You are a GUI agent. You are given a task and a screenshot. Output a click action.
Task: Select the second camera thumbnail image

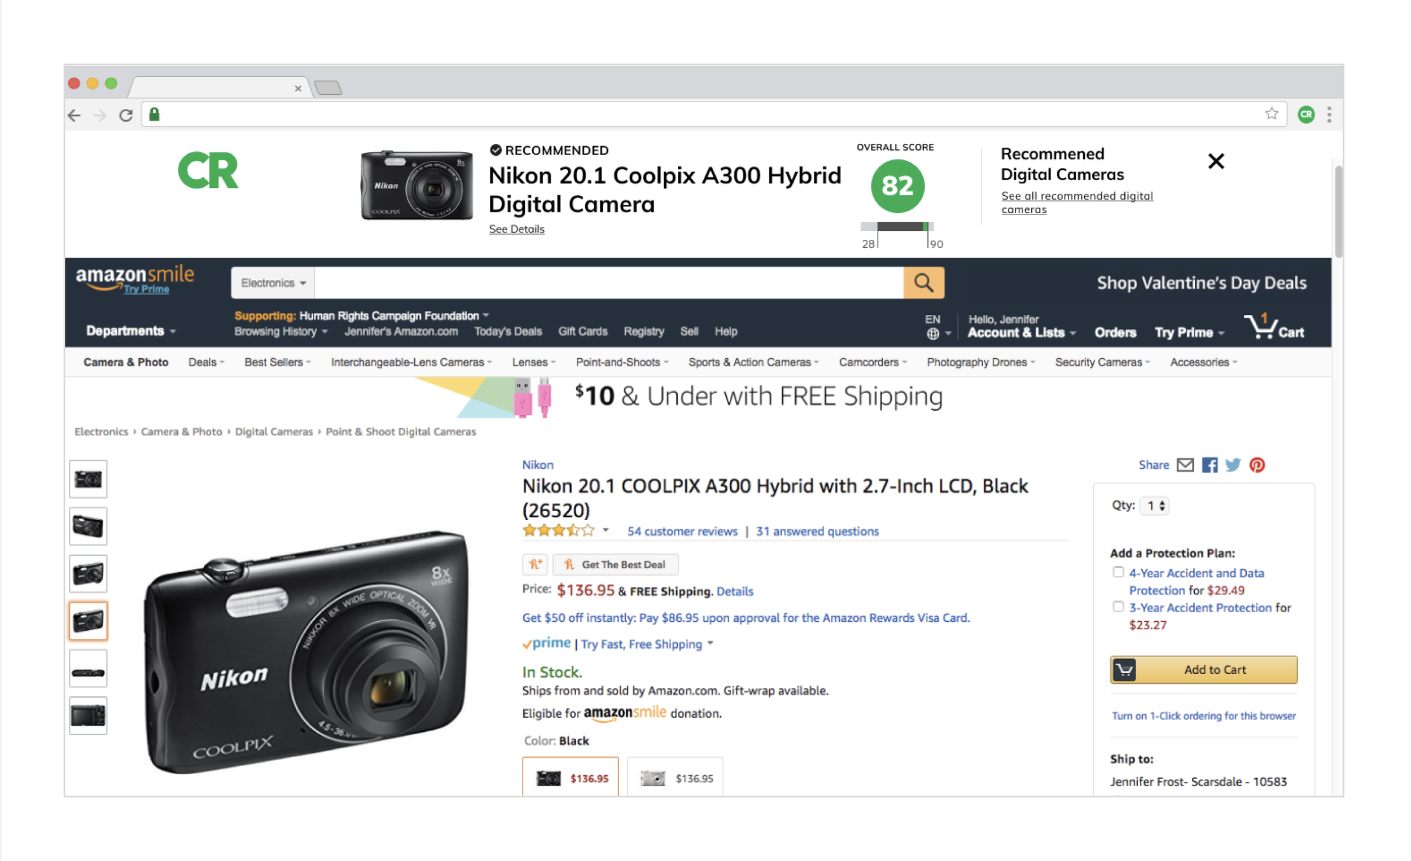pyautogui.click(x=88, y=526)
